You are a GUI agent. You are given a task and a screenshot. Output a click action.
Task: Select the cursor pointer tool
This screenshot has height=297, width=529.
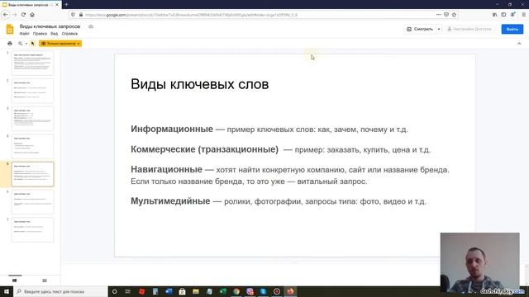click(33, 44)
